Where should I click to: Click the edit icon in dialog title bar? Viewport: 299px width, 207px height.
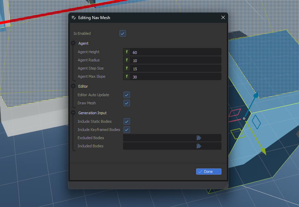coord(74,17)
